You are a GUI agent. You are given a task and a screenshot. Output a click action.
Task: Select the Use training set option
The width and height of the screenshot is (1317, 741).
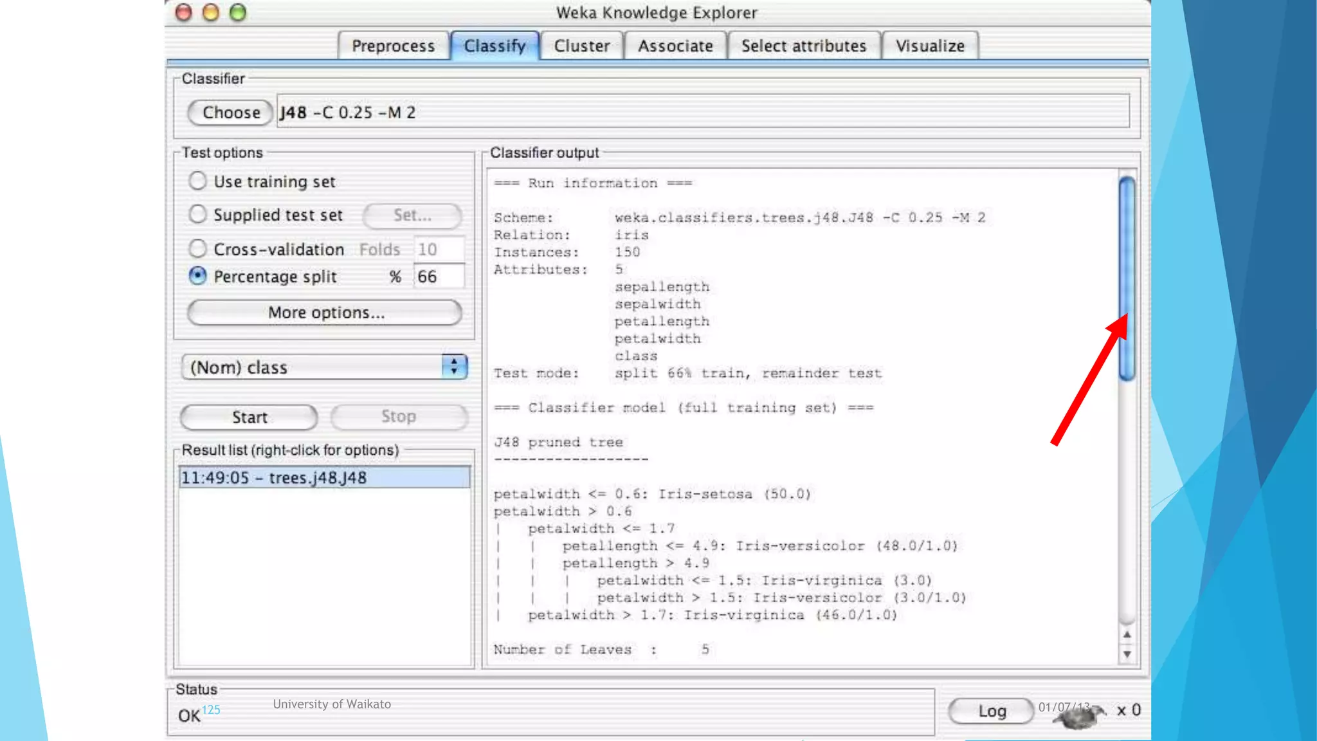tap(197, 181)
